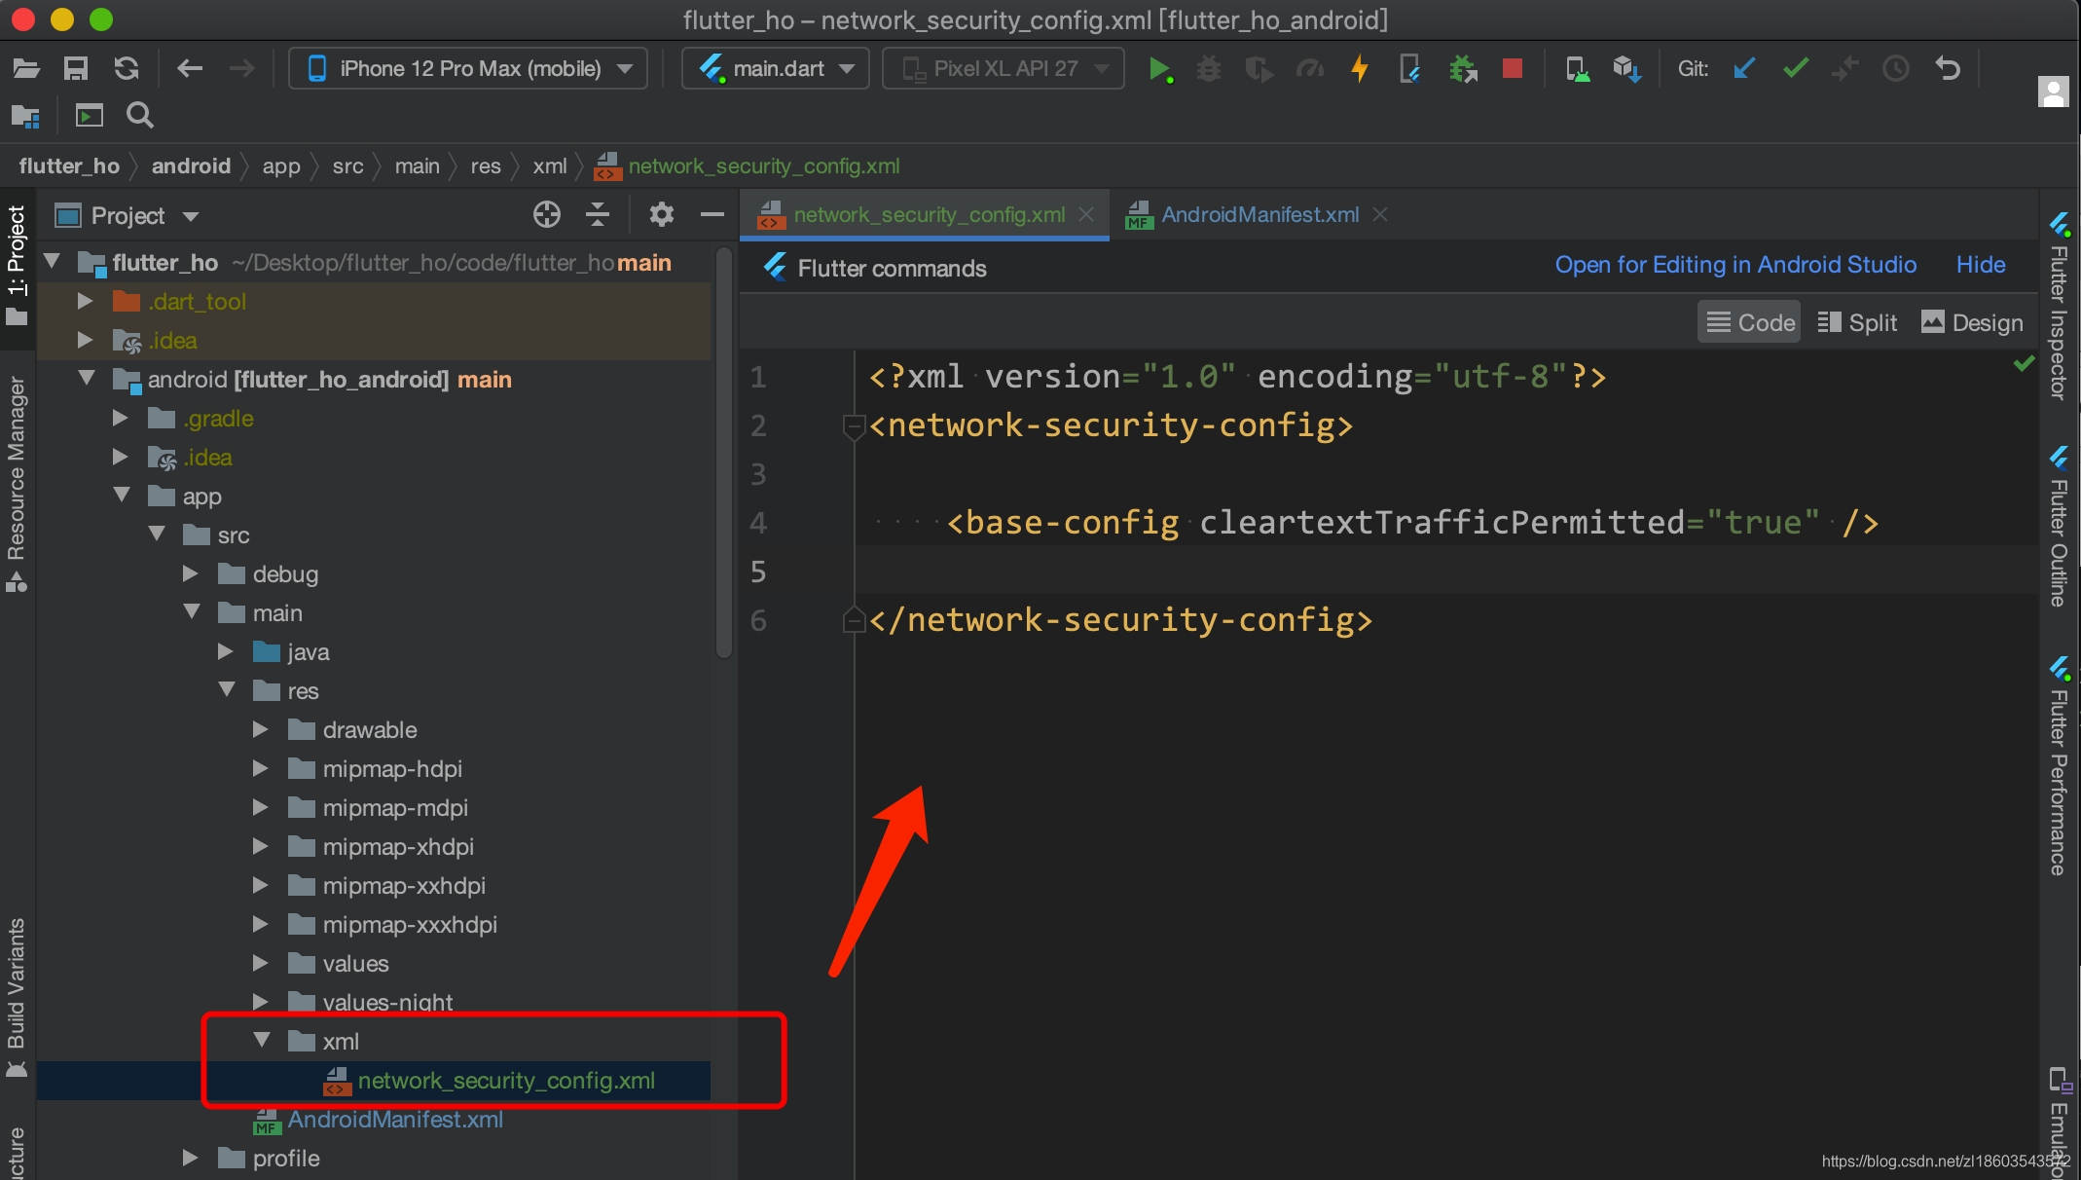
Task: Click the Hide link in Flutter commands
Action: coord(1981,265)
